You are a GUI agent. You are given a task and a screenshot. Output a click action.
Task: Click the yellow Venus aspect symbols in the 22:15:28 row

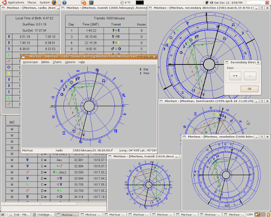point(116,43)
